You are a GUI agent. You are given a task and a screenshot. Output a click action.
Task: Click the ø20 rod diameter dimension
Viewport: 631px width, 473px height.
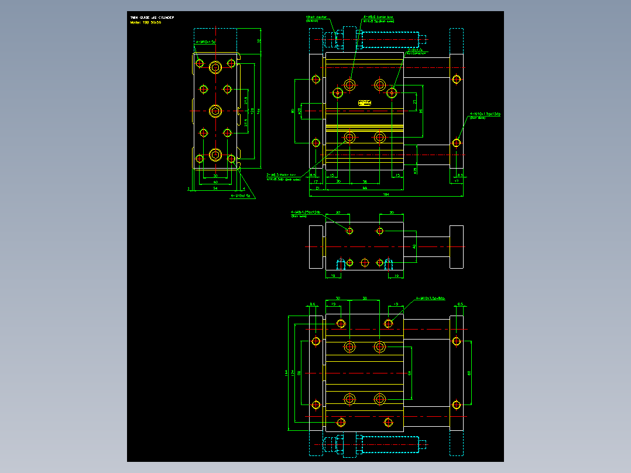(x=300, y=110)
